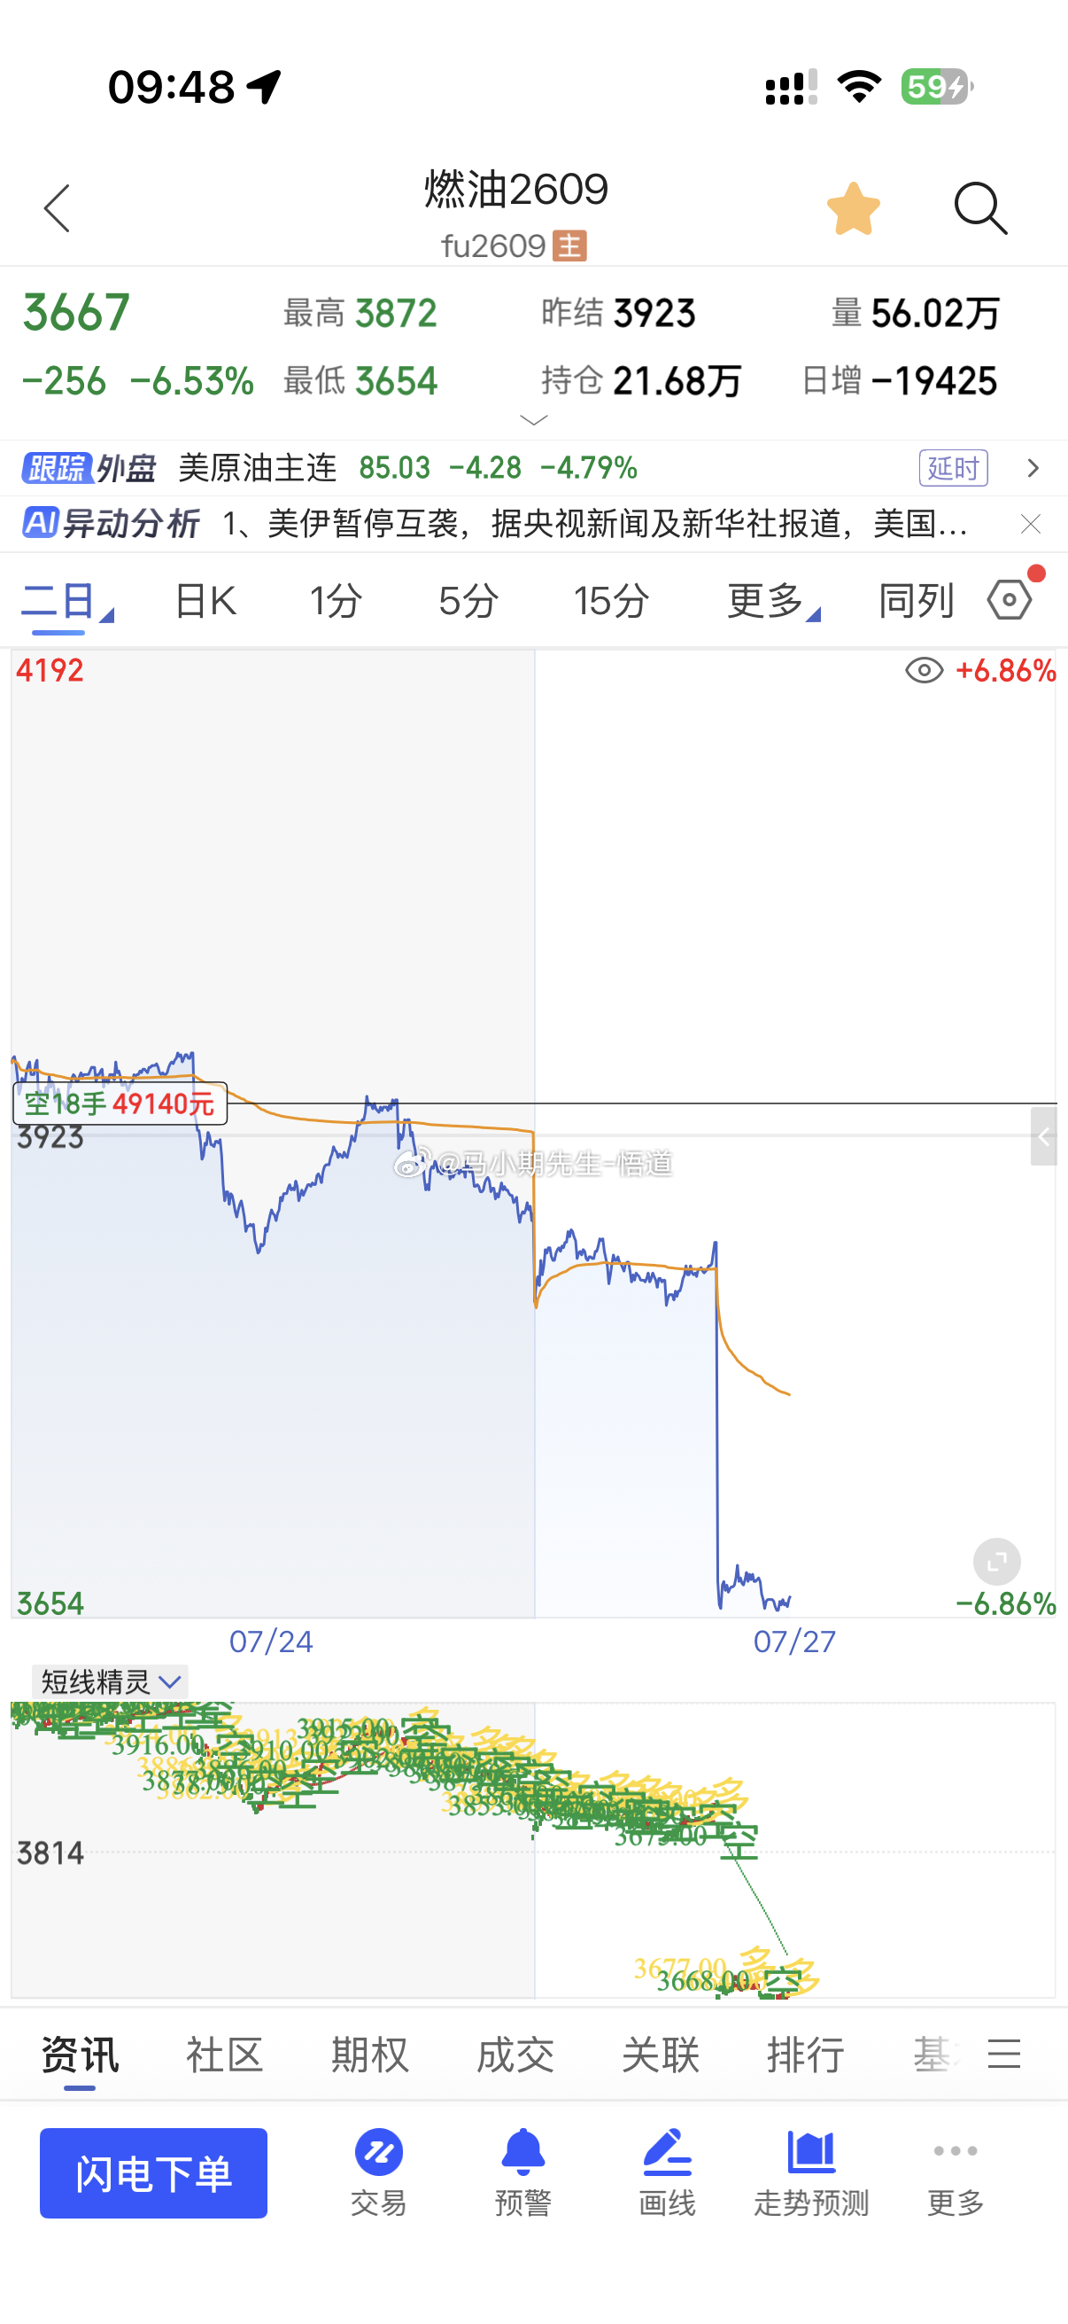1068x2324 pixels.
Task: Toggle the eye visibility icon on chart
Action: tap(924, 671)
